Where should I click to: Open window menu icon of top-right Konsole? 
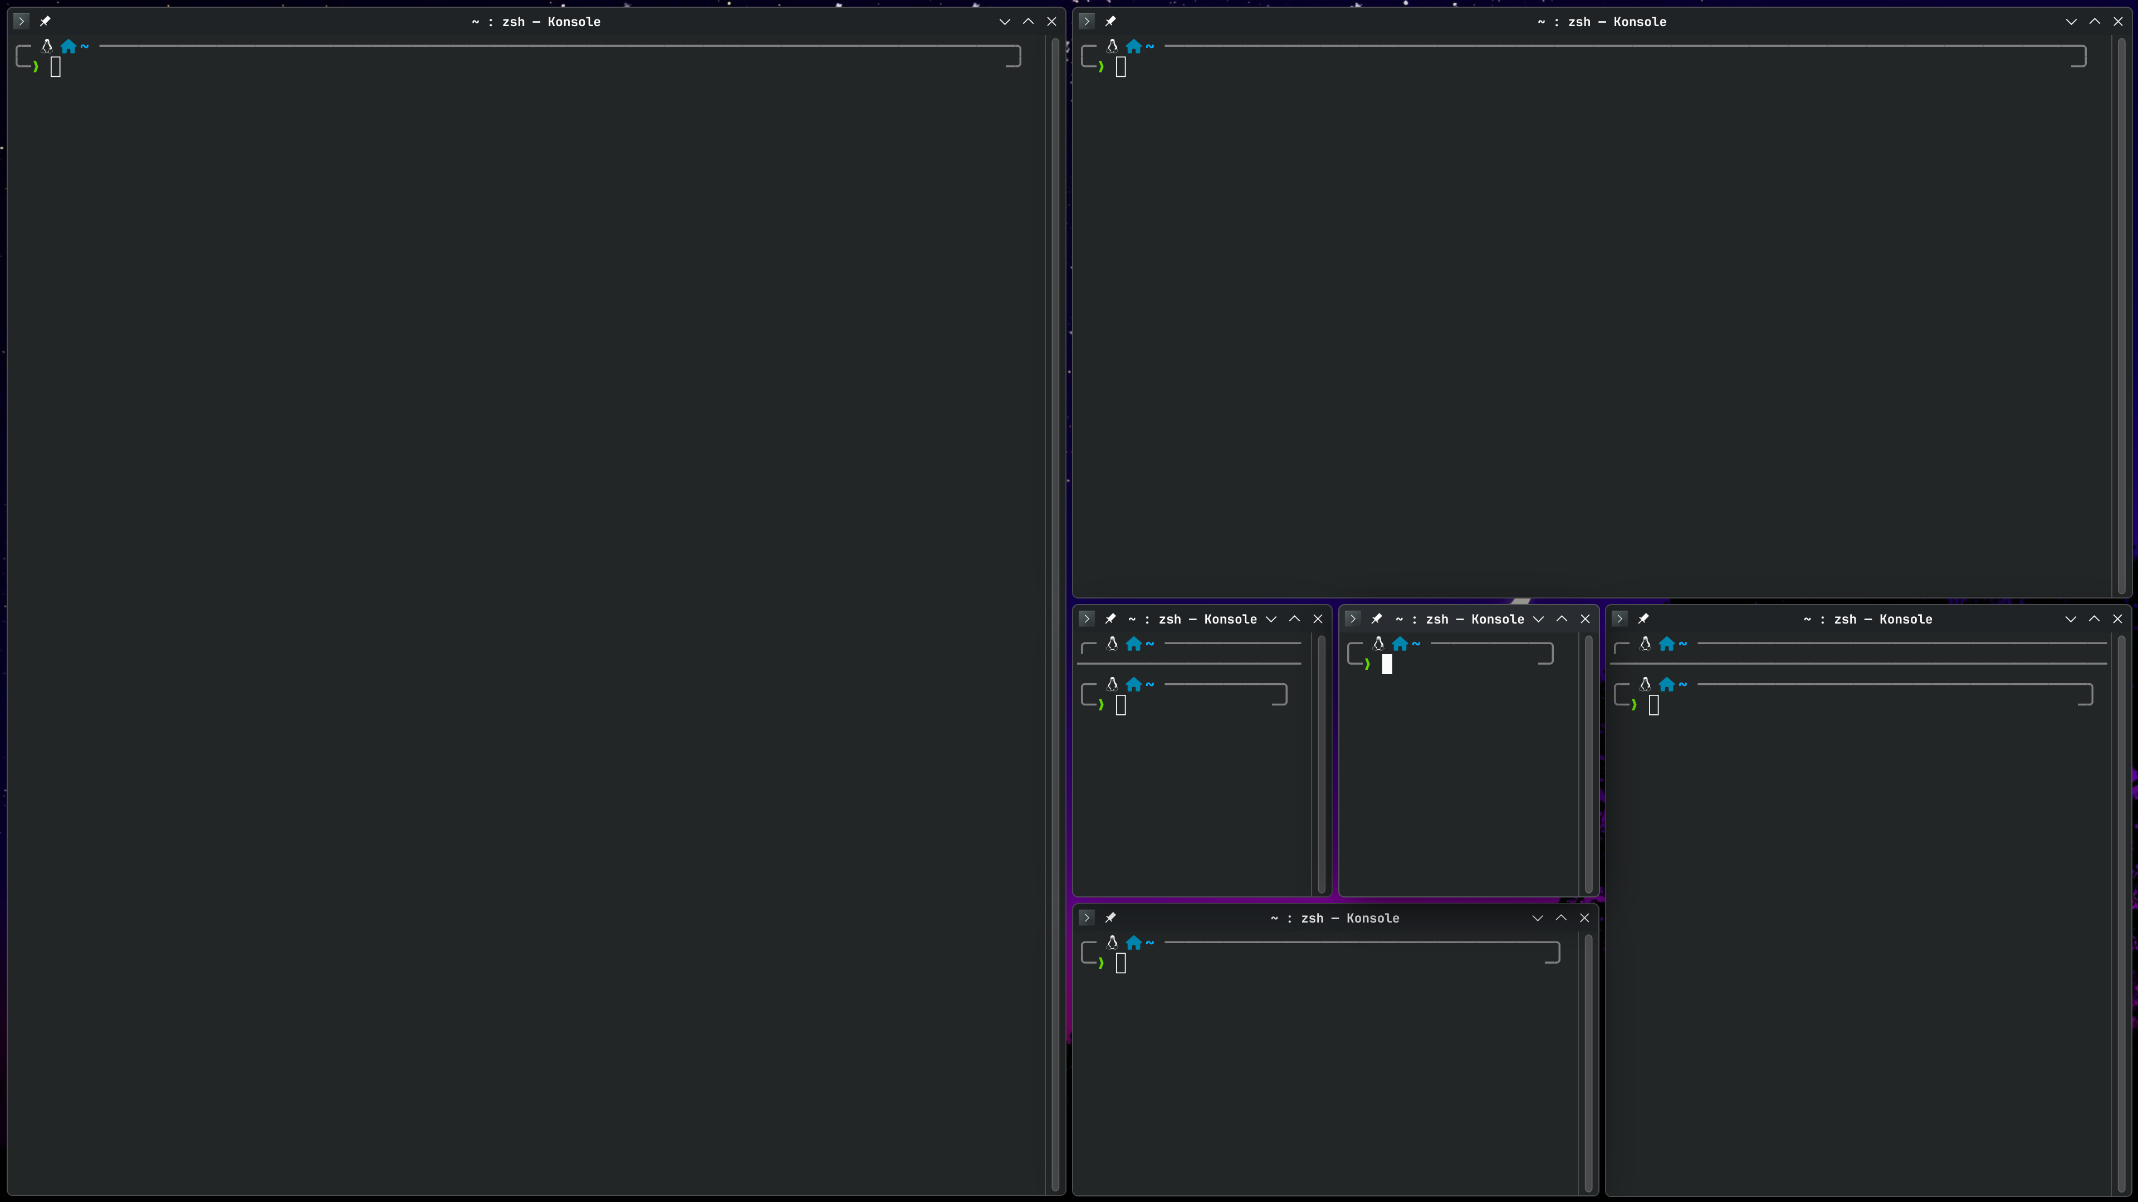click(1087, 22)
